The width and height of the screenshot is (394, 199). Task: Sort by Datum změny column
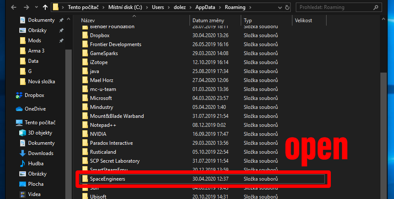pos(208,20)
